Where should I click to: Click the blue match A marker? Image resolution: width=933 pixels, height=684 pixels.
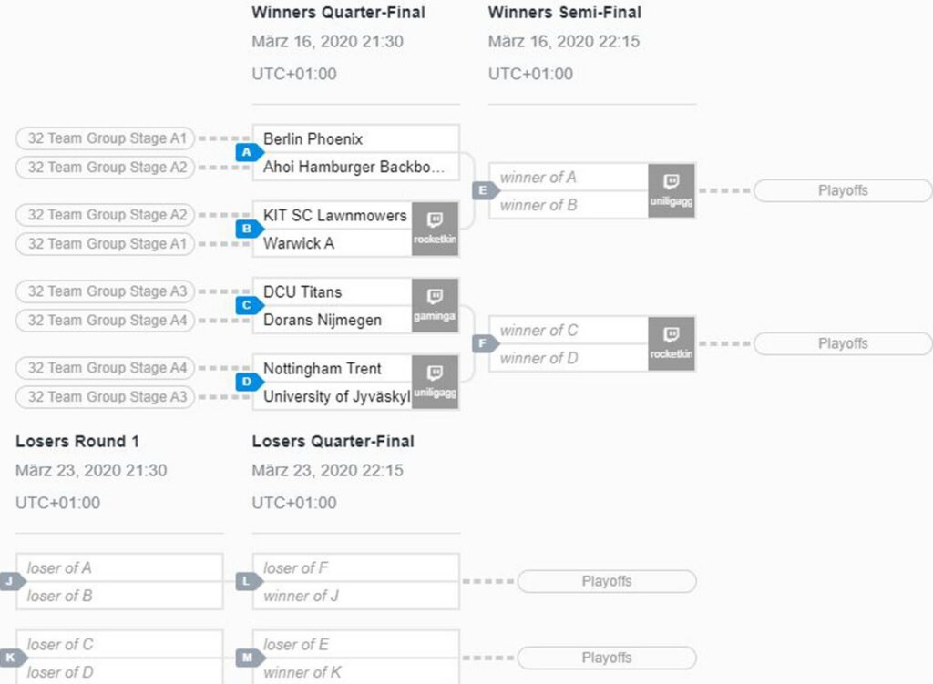pyautogui.click(x=249, y=152)
